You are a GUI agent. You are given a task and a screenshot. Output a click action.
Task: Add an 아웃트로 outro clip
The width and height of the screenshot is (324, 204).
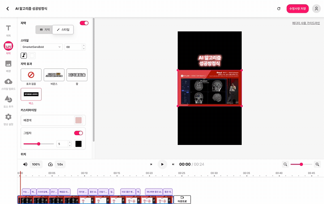(182, 200)
